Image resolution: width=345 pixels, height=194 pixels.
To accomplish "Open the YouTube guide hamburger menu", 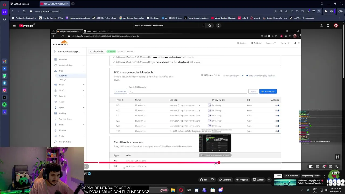I will tap(14, 26).
